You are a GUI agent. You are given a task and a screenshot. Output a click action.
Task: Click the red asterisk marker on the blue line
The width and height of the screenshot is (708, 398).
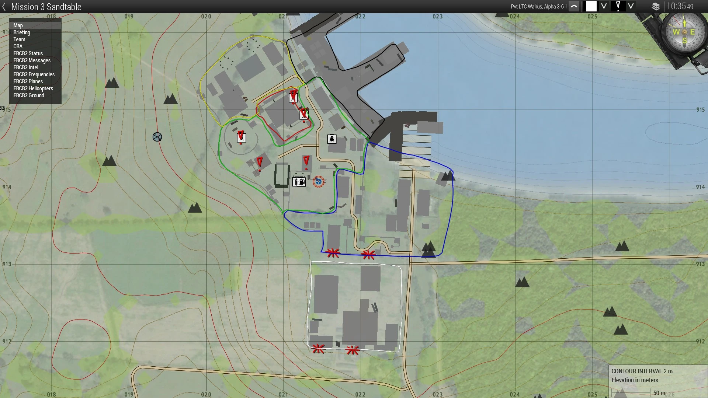[x=333, y=253]
